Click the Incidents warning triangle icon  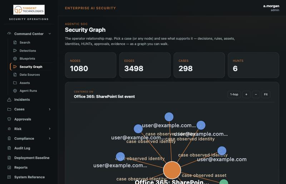coord(9,100)
